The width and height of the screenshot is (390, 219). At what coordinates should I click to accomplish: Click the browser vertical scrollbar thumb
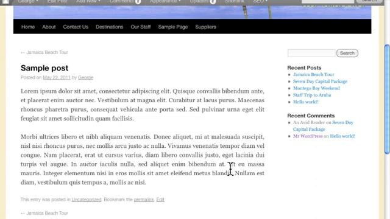coord(387,99)
